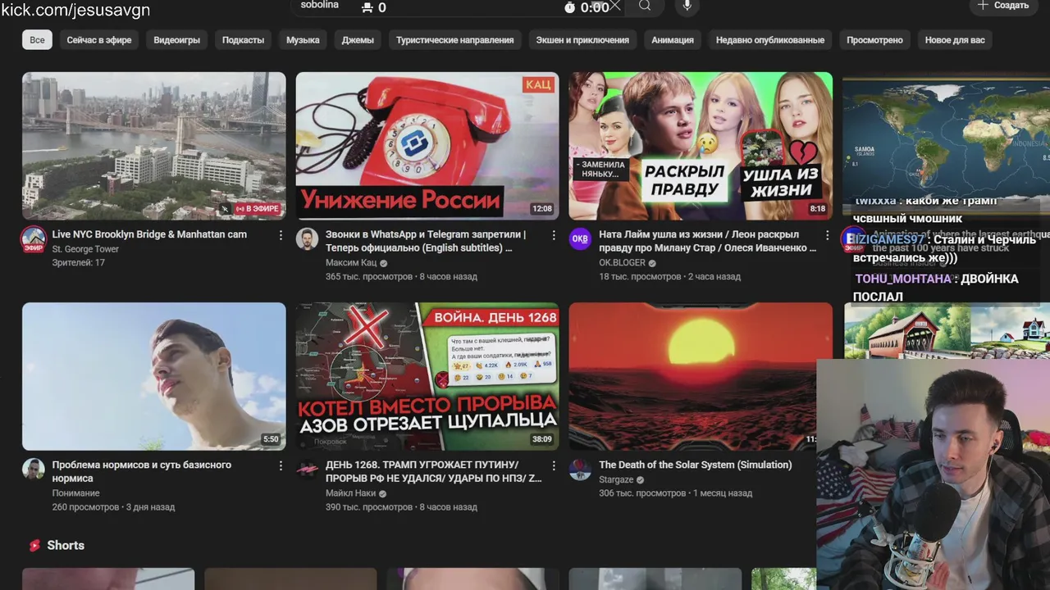Open options menu for Проблема нормисов video

[281, 465]
